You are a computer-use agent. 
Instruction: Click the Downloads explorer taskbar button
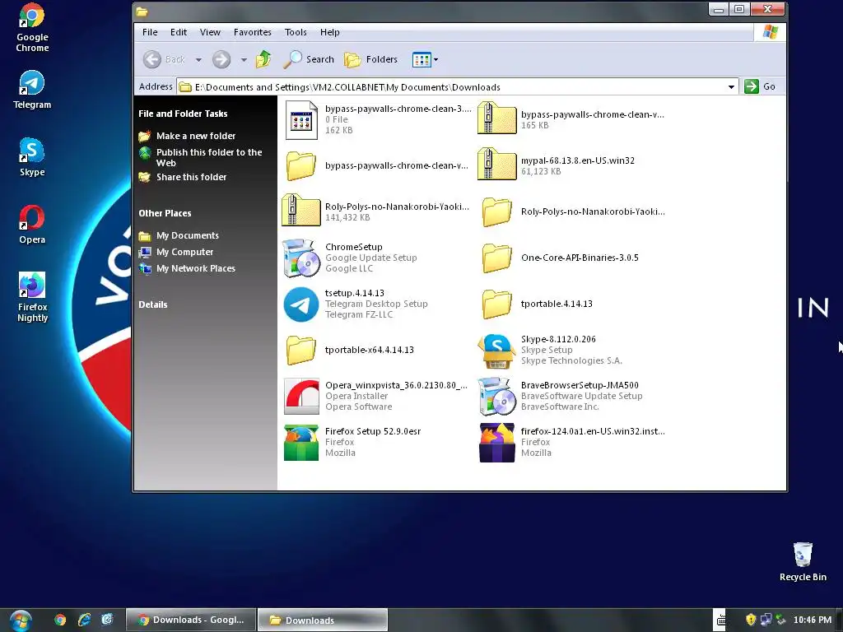click(x=323, y=620)
